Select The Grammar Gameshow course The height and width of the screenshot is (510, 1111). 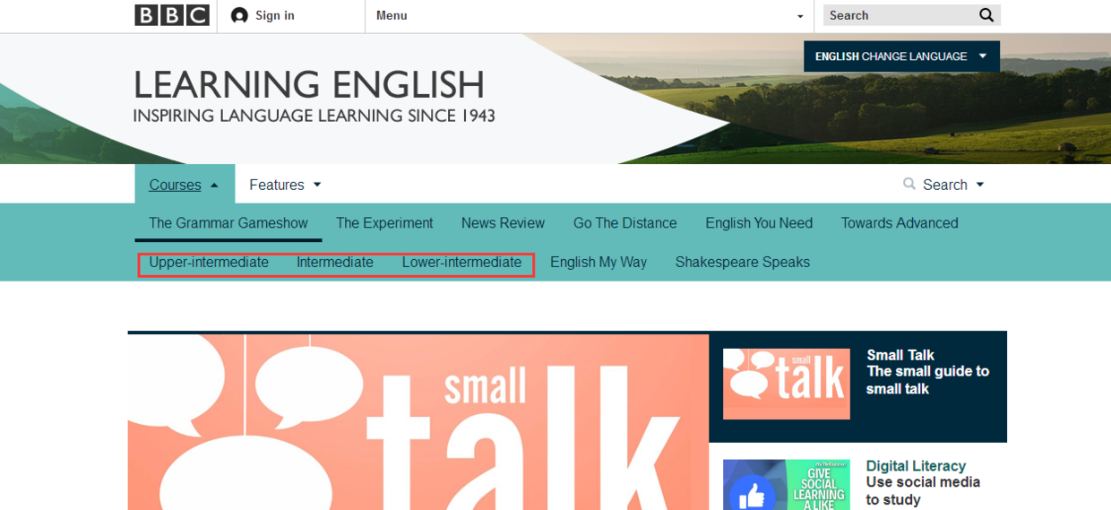[x=228, y=223]
